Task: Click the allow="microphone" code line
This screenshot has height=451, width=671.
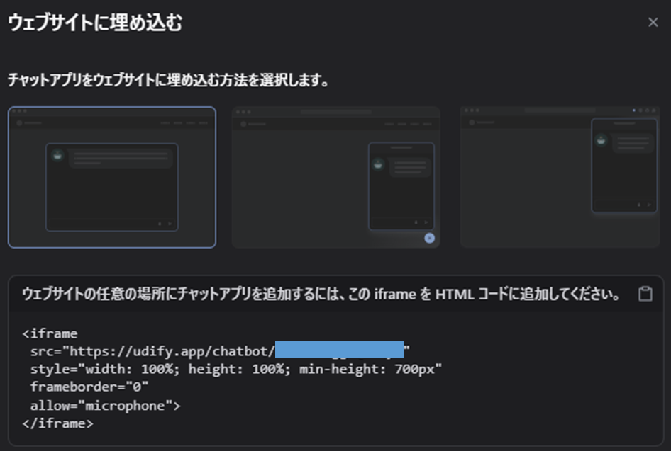Action: click(105, 406)
